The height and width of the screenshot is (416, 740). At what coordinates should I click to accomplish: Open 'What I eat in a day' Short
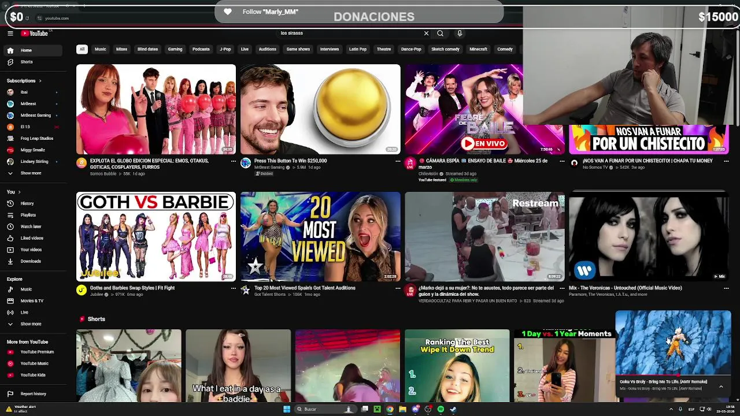[x=238, y=365]
